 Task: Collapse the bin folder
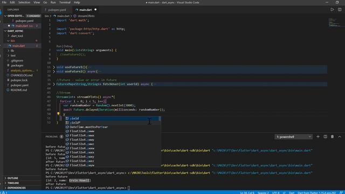tap(9, 41)
